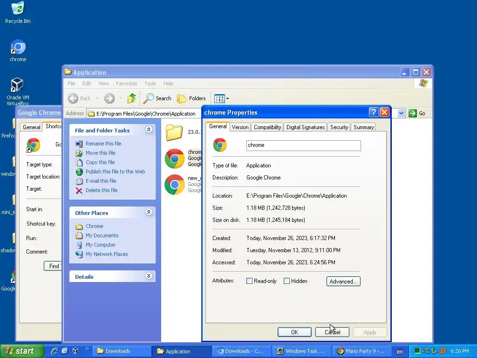Click Delete this file task
477x358 pixels.
101,190
